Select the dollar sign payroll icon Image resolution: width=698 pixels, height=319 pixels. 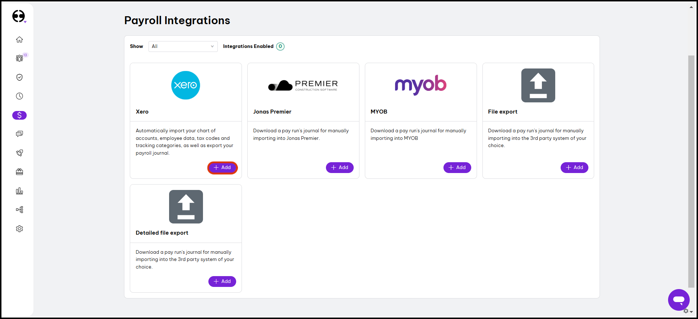(19, 115)
